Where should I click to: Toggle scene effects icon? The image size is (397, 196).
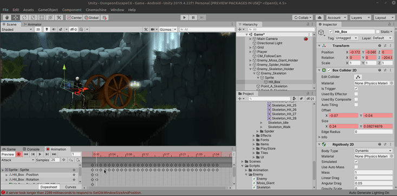pos(61,30)
